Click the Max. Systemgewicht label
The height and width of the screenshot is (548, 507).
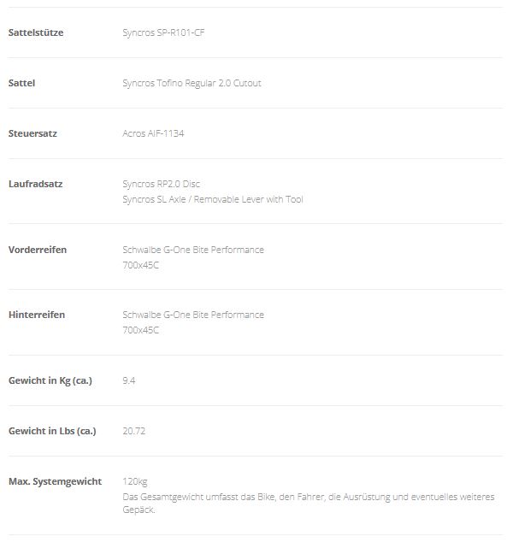click(56, 481)
